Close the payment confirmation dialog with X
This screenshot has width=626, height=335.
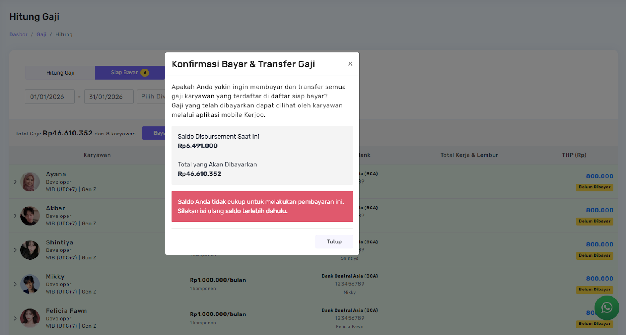[350, 64]
